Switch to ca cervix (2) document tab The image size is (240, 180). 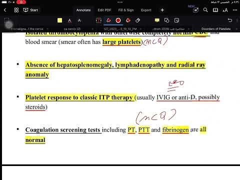click(72, 29)
